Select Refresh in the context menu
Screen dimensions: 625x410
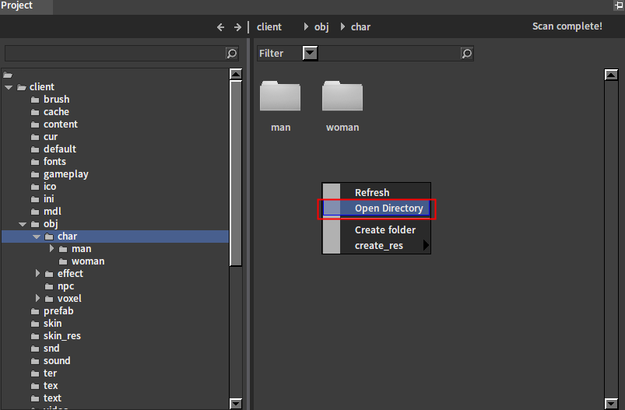tap(372, 192)
